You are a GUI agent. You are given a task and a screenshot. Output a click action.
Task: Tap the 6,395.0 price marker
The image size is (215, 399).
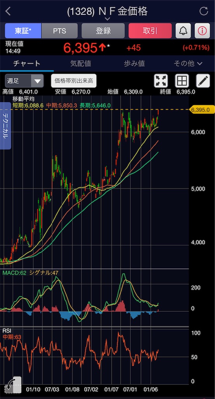[x=202, y=109]
